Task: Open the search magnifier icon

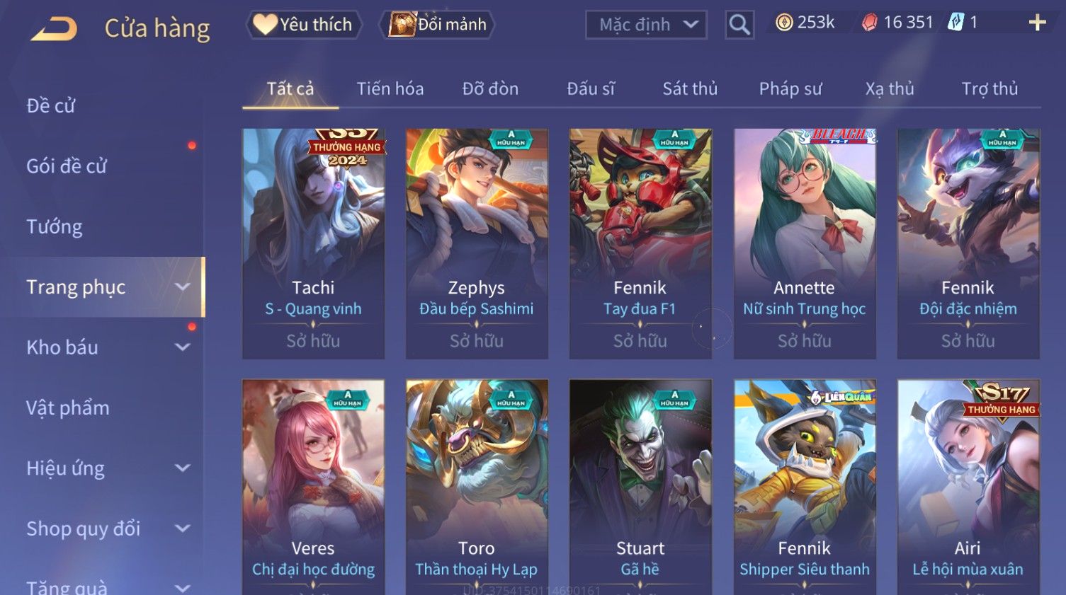Action: click(739, 25)
